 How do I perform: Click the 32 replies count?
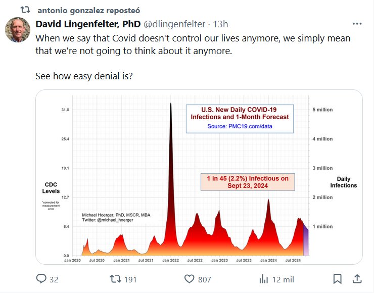point(54,279)
